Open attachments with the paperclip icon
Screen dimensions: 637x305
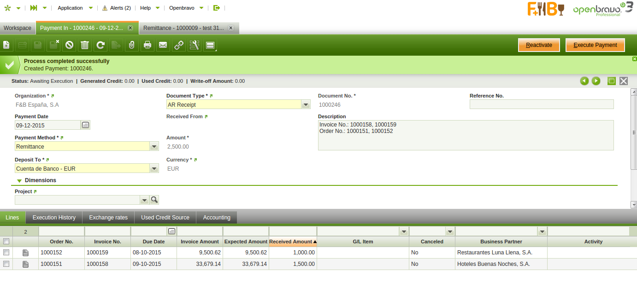pyautogui.click(x=131, y=45)
